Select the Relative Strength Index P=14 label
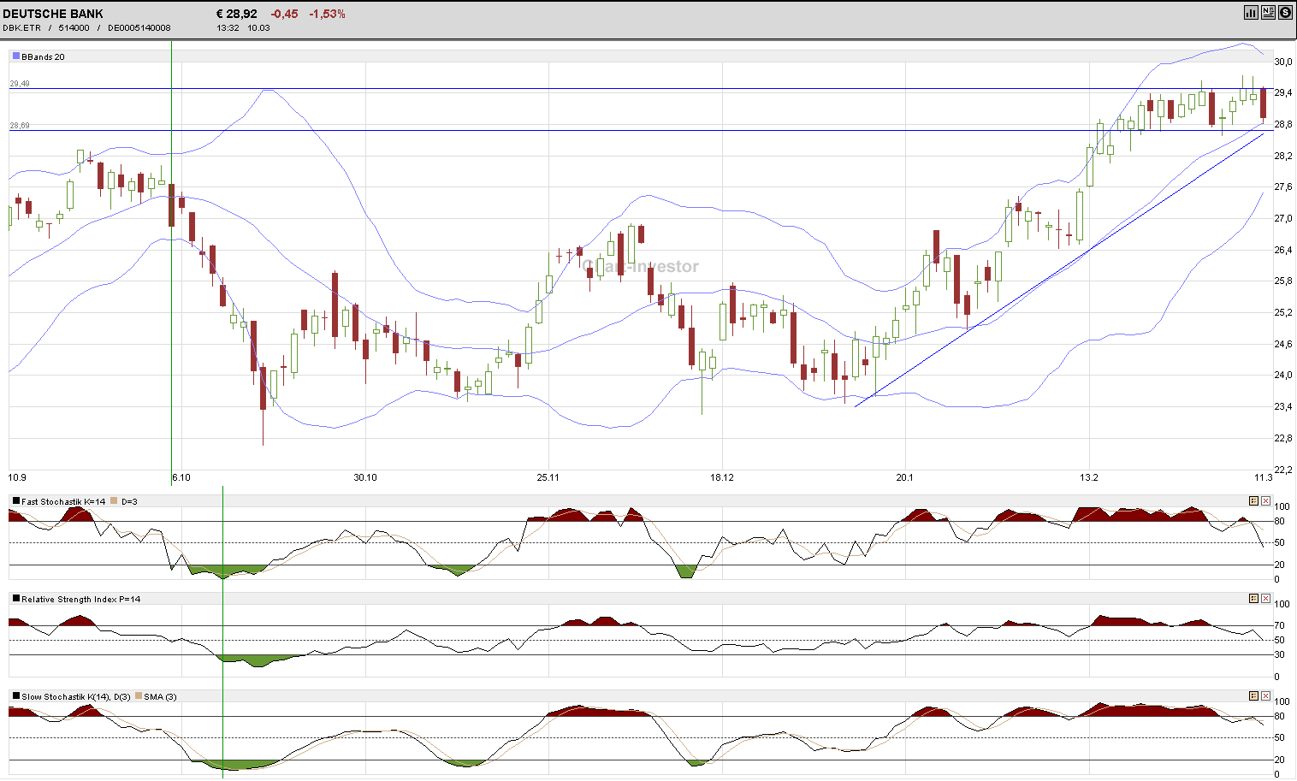1297x781 pixels. [x=81, y=600]
